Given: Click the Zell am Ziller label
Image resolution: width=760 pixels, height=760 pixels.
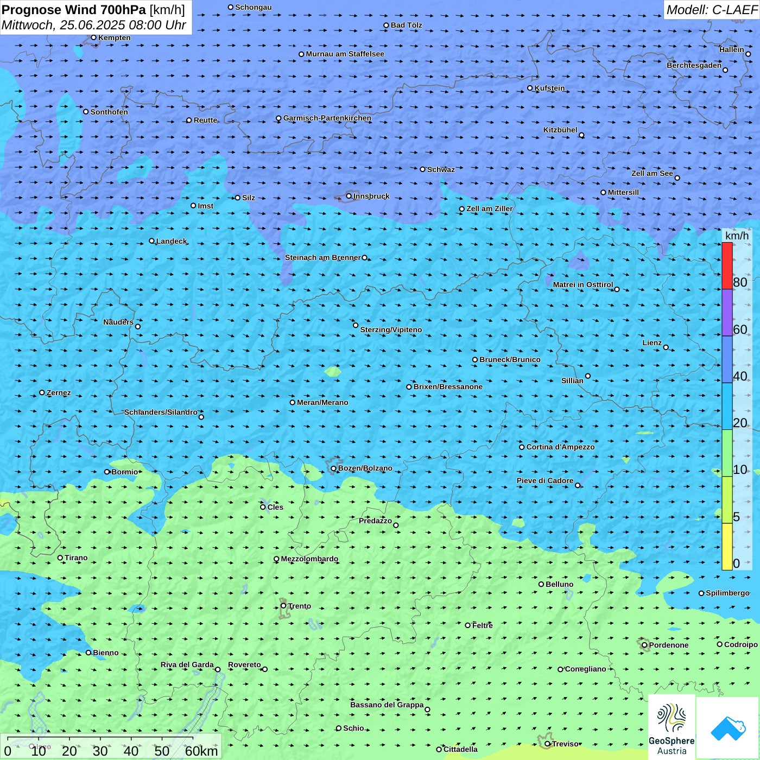Looking at the screenshot, I should (490, 208).
